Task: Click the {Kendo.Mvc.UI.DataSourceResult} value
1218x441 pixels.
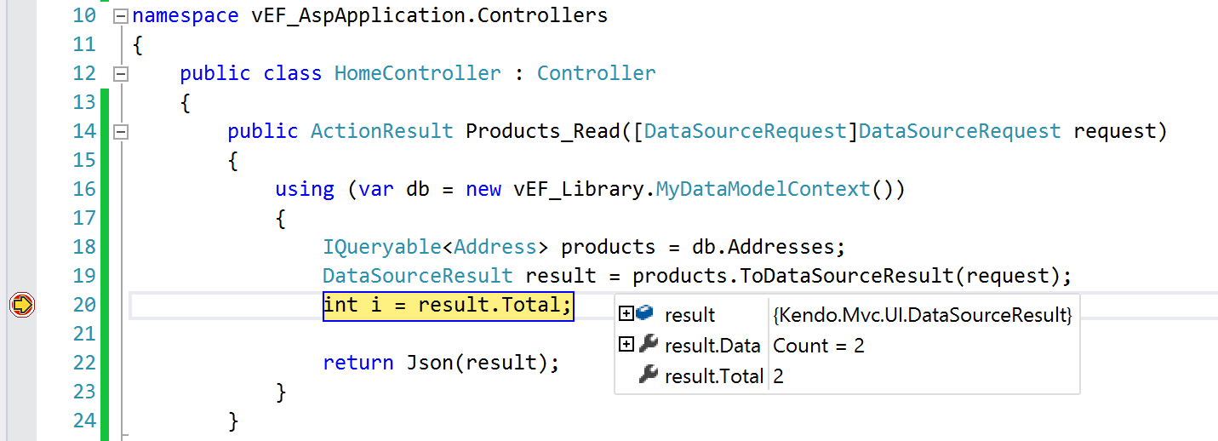Action: (922, 315)
